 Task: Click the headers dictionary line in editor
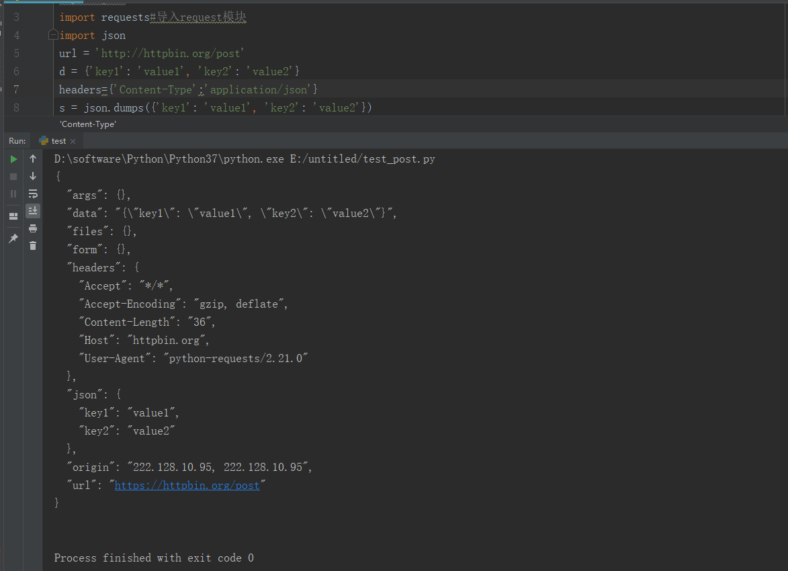tap(188, 89)
